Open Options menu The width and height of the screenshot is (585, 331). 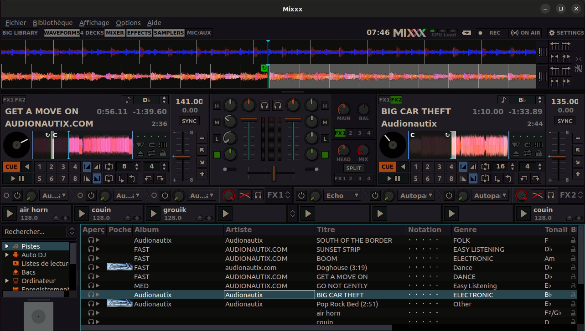point(128,23)
